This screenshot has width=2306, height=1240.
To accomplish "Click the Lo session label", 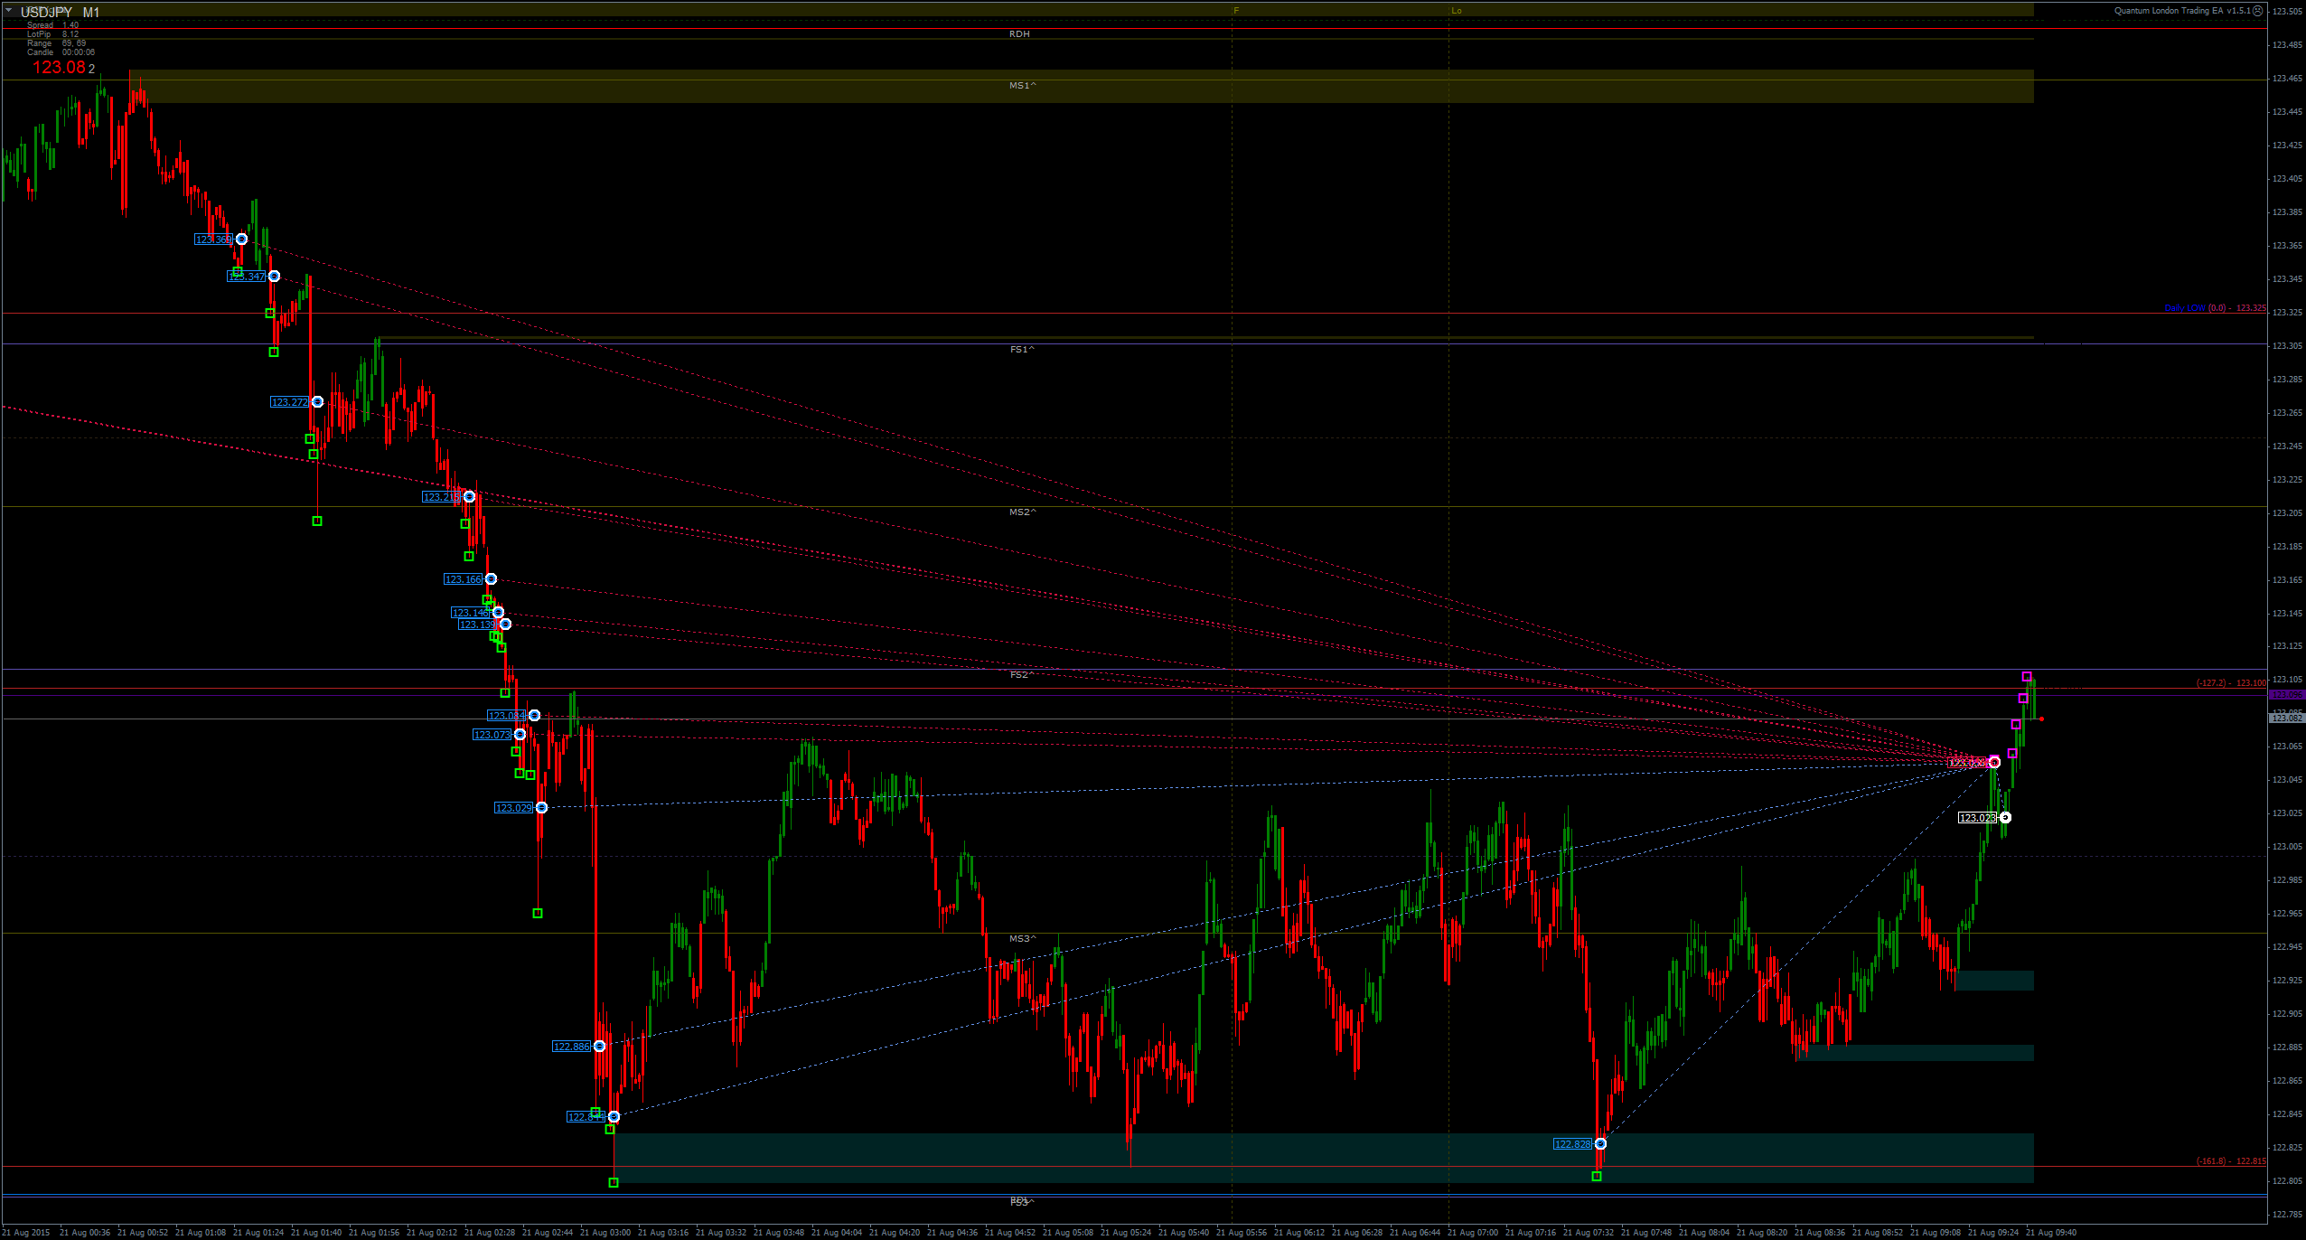I will click(x=1457, y=11).
